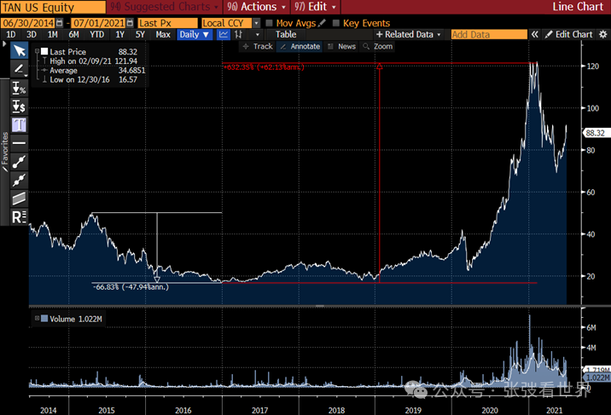The width and height of the screenshot is (611, 415).
Task: Click the Average 34.6851 legend row
Action: pos(93,71)
